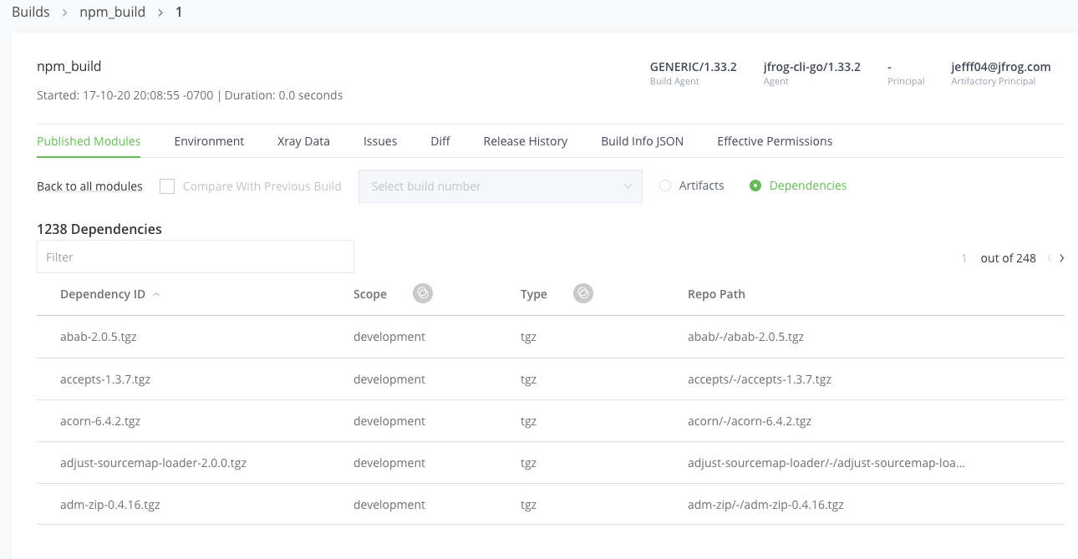Switch to the Environment tab
Image resolution: width=1078 pixels, height=559 pixels.
click(209, 141)
